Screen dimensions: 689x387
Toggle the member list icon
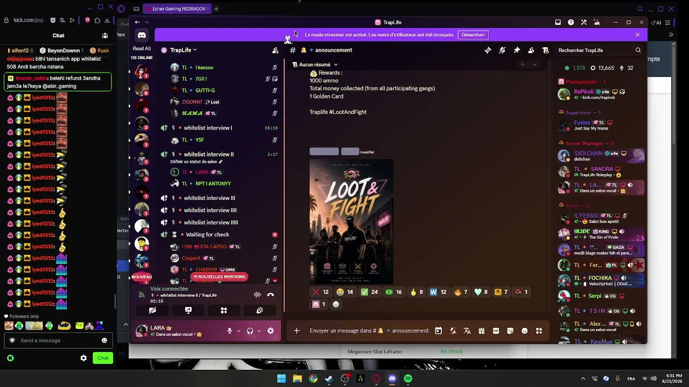531,50
